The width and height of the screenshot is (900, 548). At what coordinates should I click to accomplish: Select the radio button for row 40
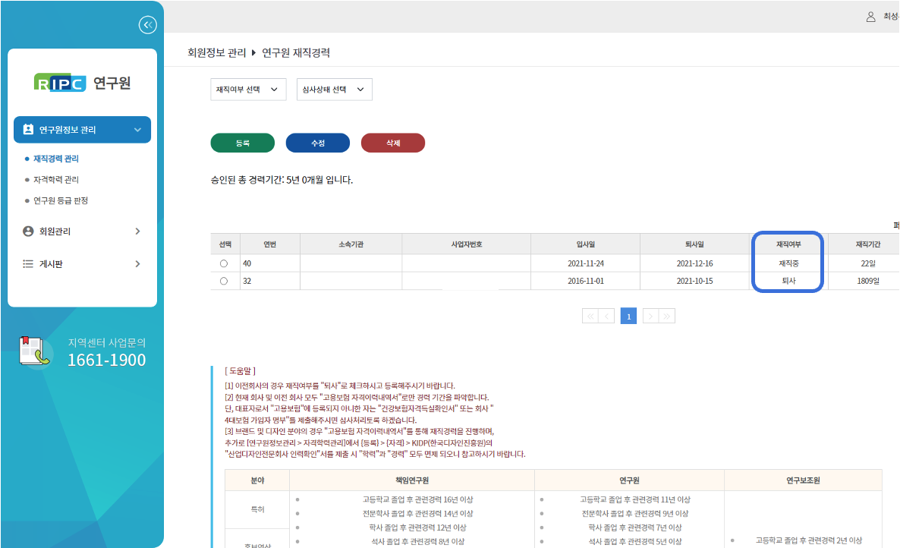pos(223,263)
